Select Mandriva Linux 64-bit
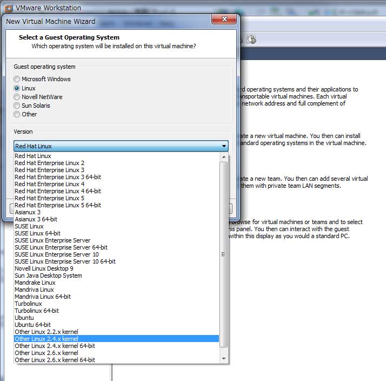The width and height of the screenshot is (386, 381). (x=116, y=296)
